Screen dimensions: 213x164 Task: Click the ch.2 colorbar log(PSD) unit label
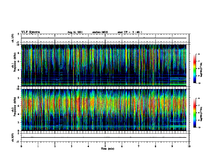pos(201,114)
